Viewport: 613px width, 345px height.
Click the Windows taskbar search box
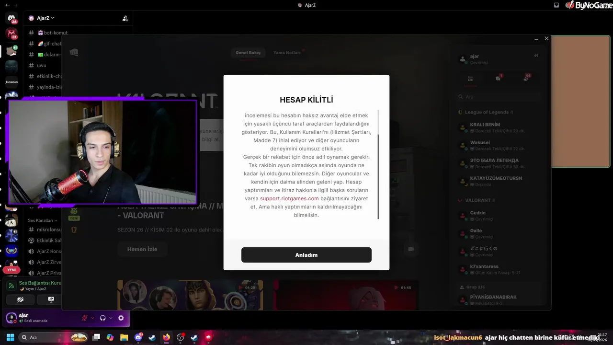tap(53, 337)
